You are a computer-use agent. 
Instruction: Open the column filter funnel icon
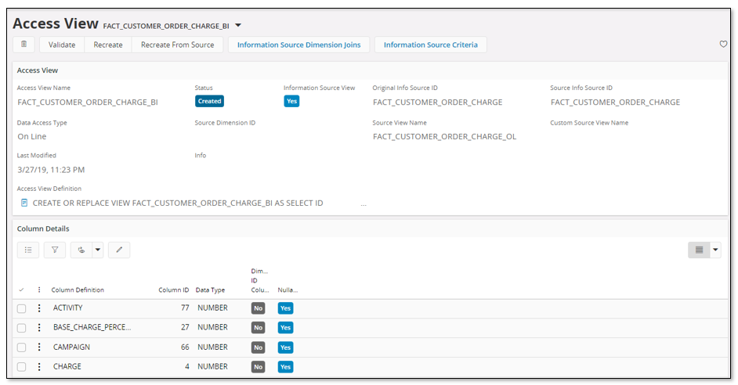click(55, 250)
